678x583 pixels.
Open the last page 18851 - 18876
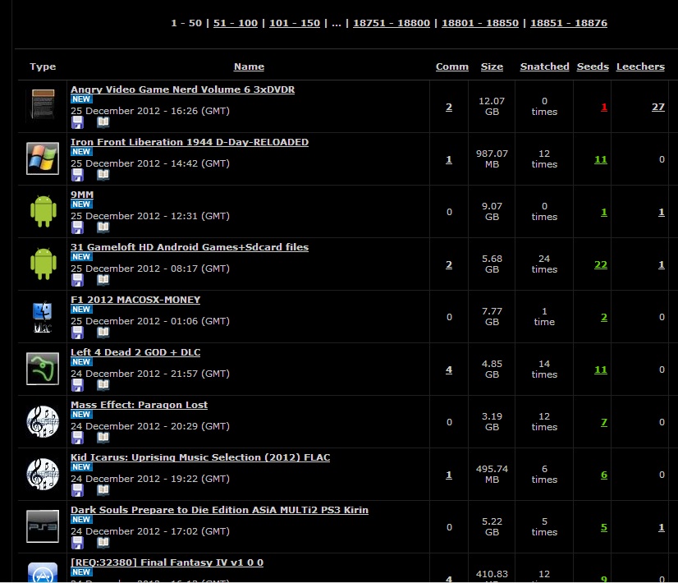pyautogui.click(x=569, y=23)
